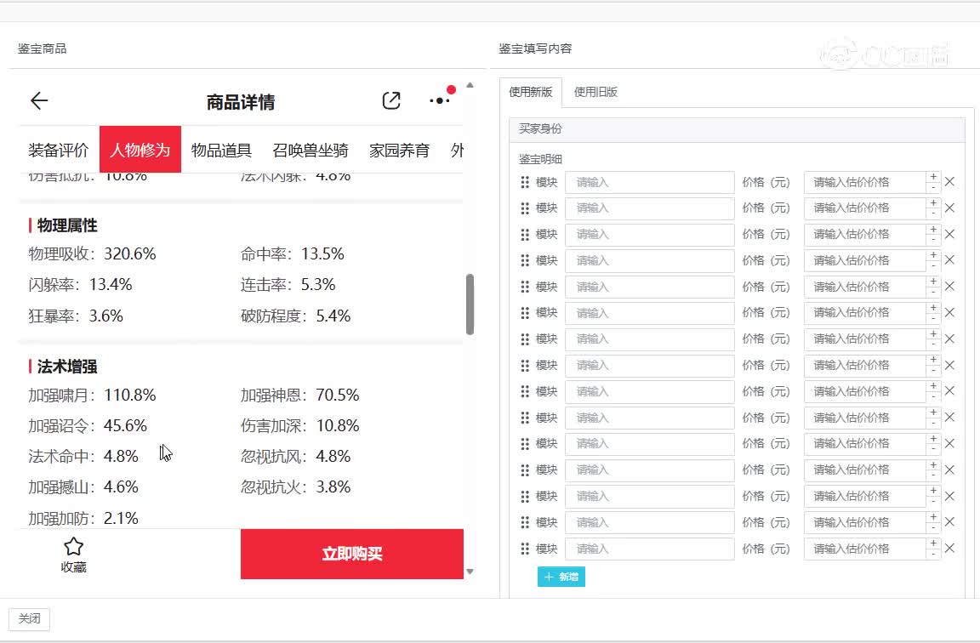Delete the last 模块 row using X
The image size is (980, 643).
coord(950,549)
